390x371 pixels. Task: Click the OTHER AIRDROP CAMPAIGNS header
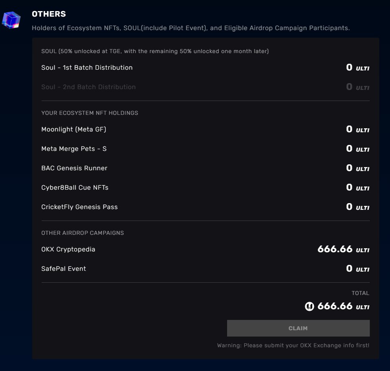click(82, 233)
